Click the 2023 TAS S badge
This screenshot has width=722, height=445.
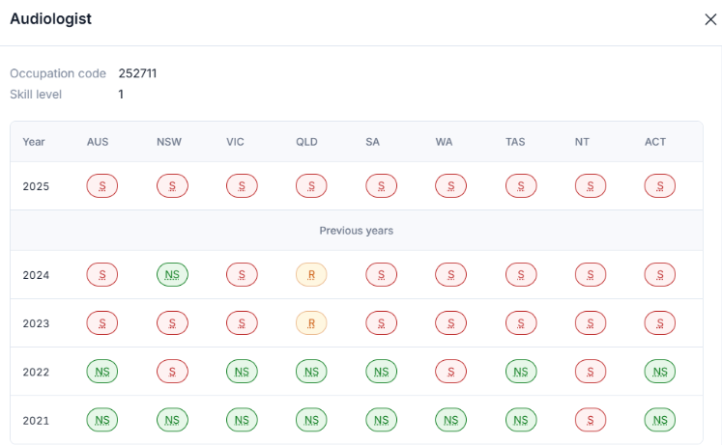[x=521, y=323]
